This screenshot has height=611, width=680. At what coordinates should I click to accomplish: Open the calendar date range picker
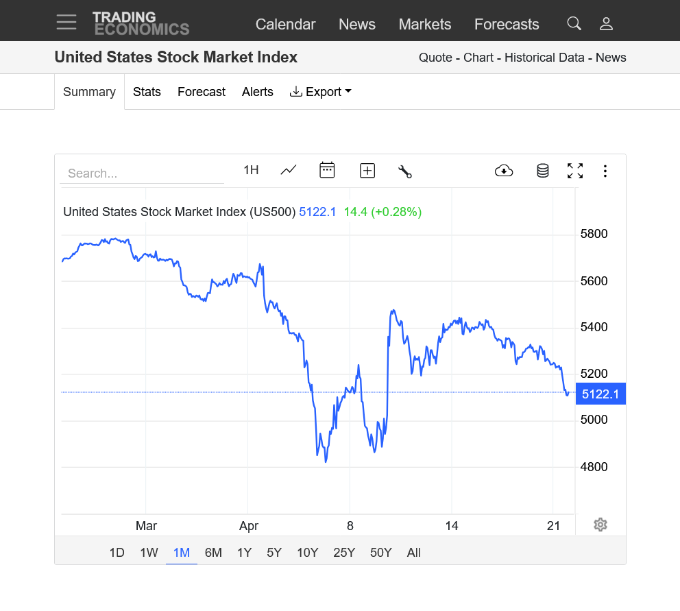pos(327,170)
